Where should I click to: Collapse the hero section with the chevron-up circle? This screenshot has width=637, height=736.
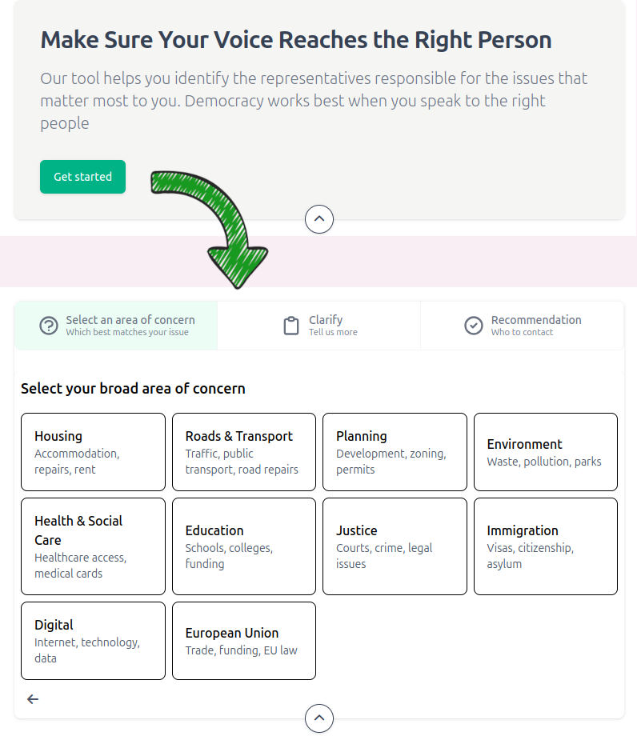(319, 218)
